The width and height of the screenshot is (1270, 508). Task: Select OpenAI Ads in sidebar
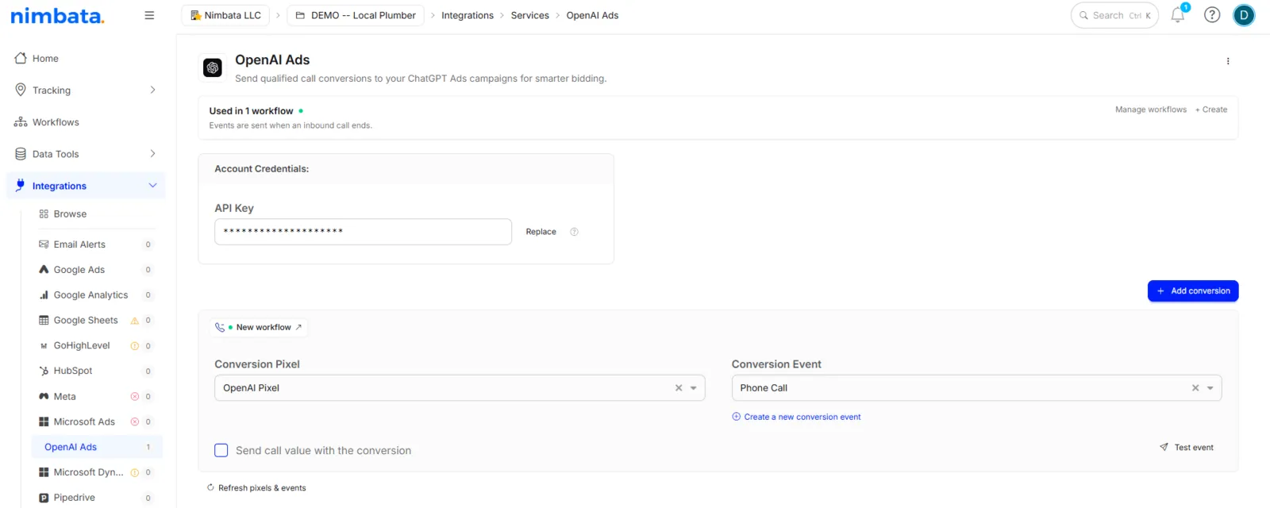pos(97,448)
